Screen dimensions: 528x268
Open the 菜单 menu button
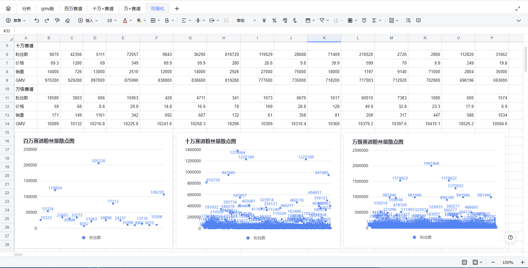16,20
